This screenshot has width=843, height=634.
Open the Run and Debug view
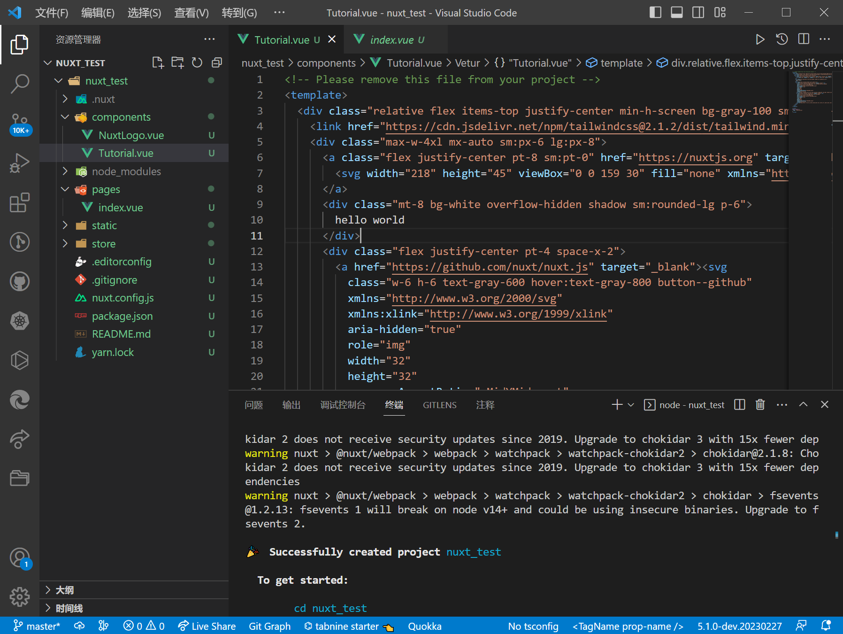(x=19, y=163)
